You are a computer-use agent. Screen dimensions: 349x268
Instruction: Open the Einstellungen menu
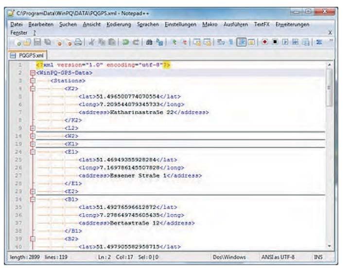point(180,24)
